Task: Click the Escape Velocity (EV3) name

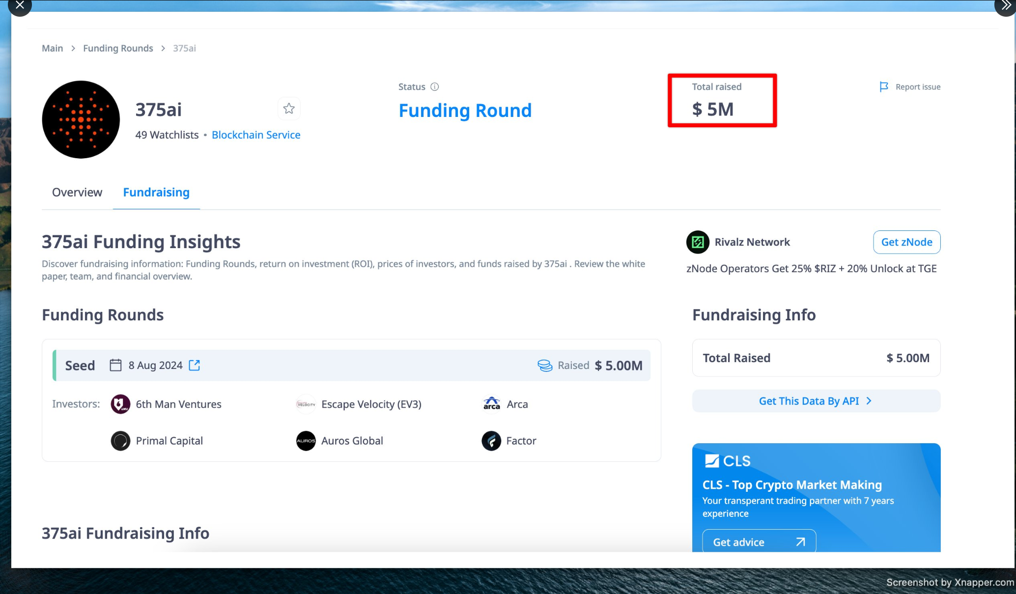Action: tap(371, 404)
